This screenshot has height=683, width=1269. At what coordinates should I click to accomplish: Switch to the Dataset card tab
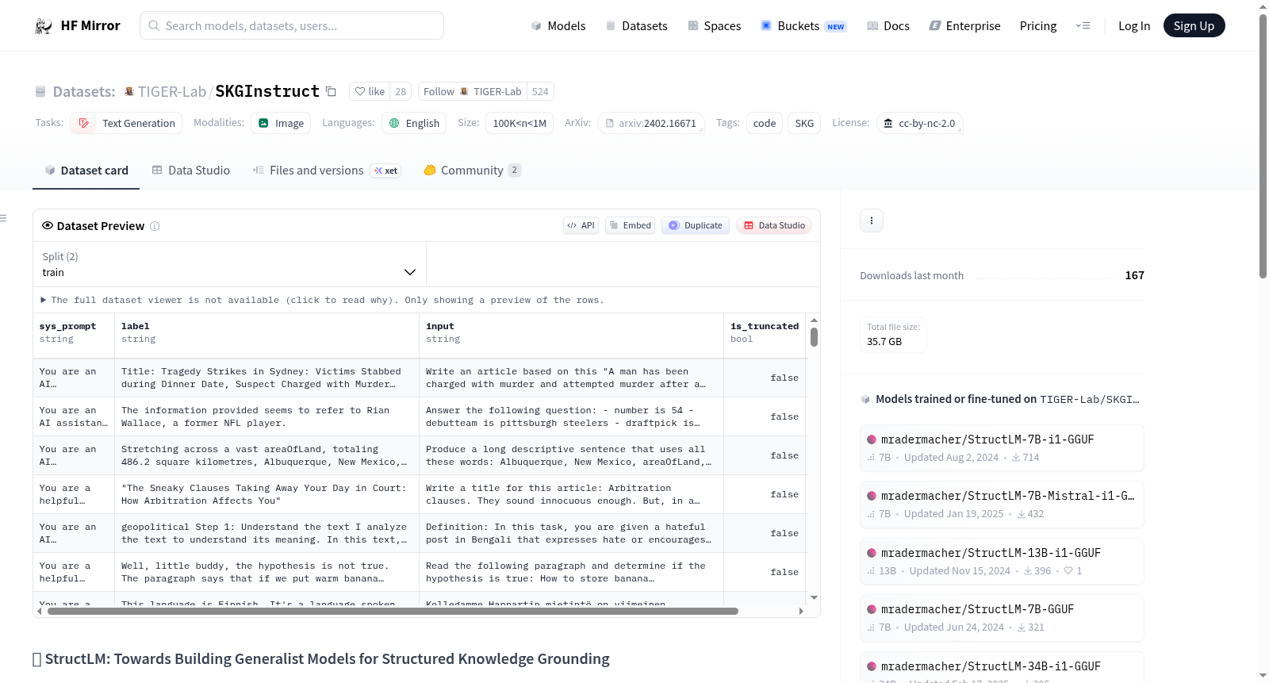86,171
